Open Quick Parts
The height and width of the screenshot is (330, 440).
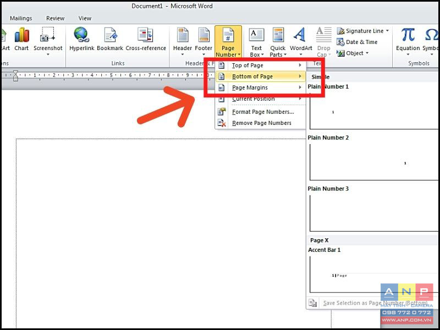278,42
